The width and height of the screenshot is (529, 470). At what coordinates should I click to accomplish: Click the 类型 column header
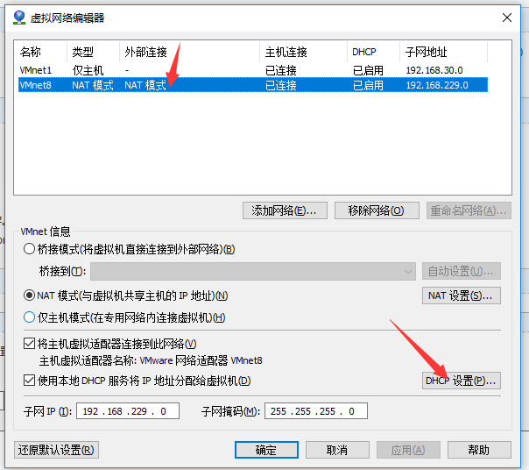[94, 52]
